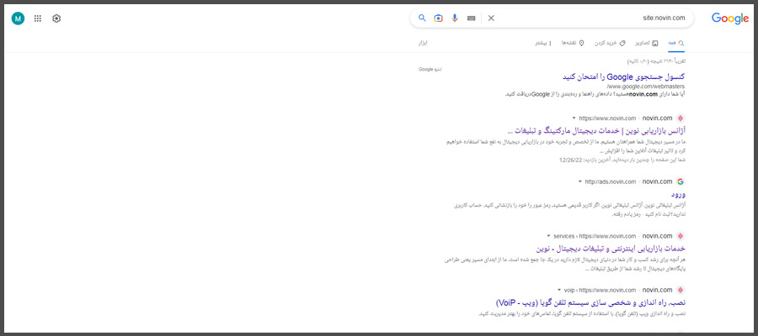Select the همه (All) results tab
Screen dimensions: 758x336
pyautogui.click(x=676, y=43)
